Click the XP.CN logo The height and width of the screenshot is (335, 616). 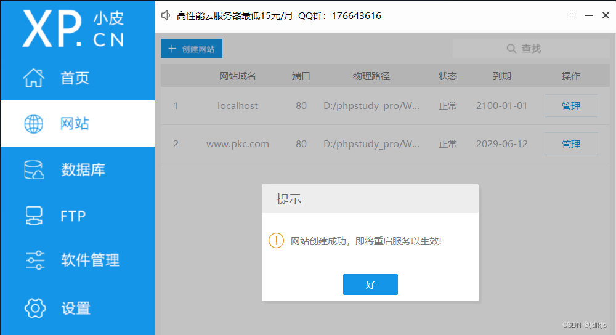pos(73,28)
